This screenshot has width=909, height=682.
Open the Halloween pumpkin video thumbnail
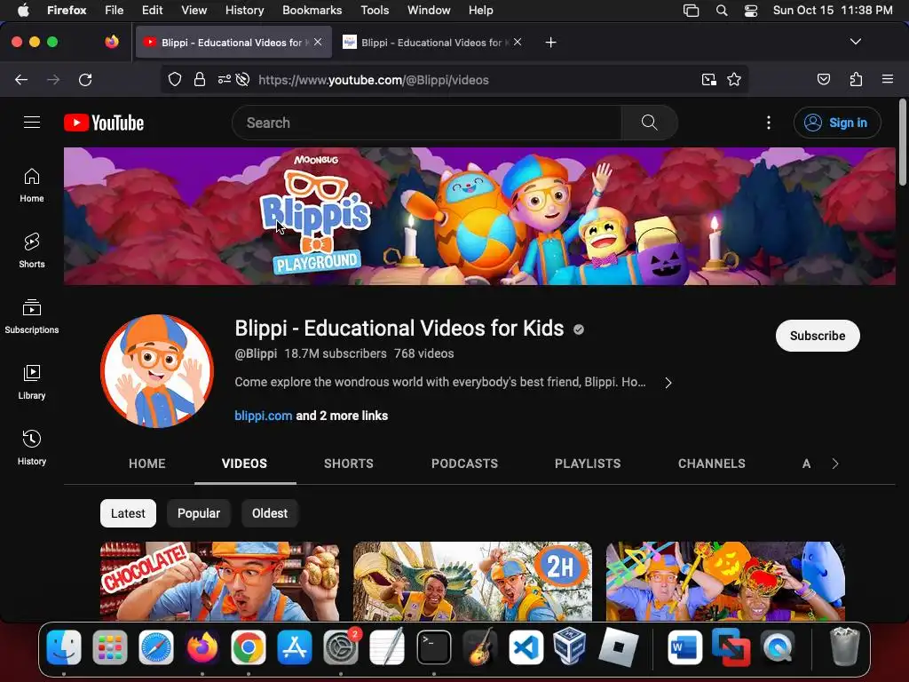(x=725, y=581)
